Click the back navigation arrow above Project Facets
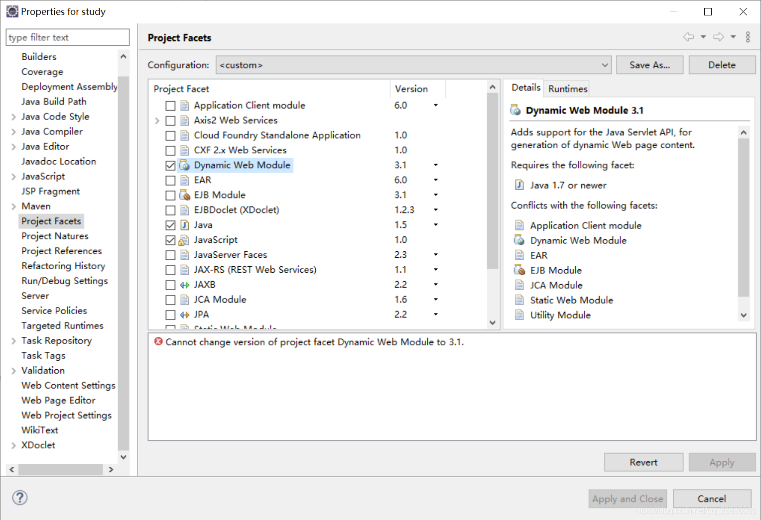The width and height of the screenshot is (761, 520). [689, 37]
